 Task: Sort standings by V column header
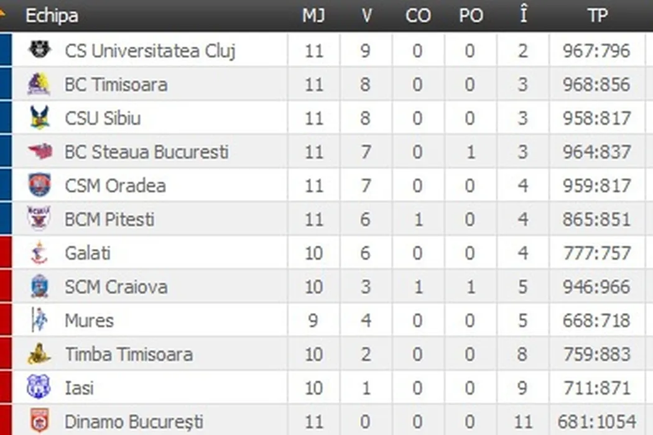point(366,16)
